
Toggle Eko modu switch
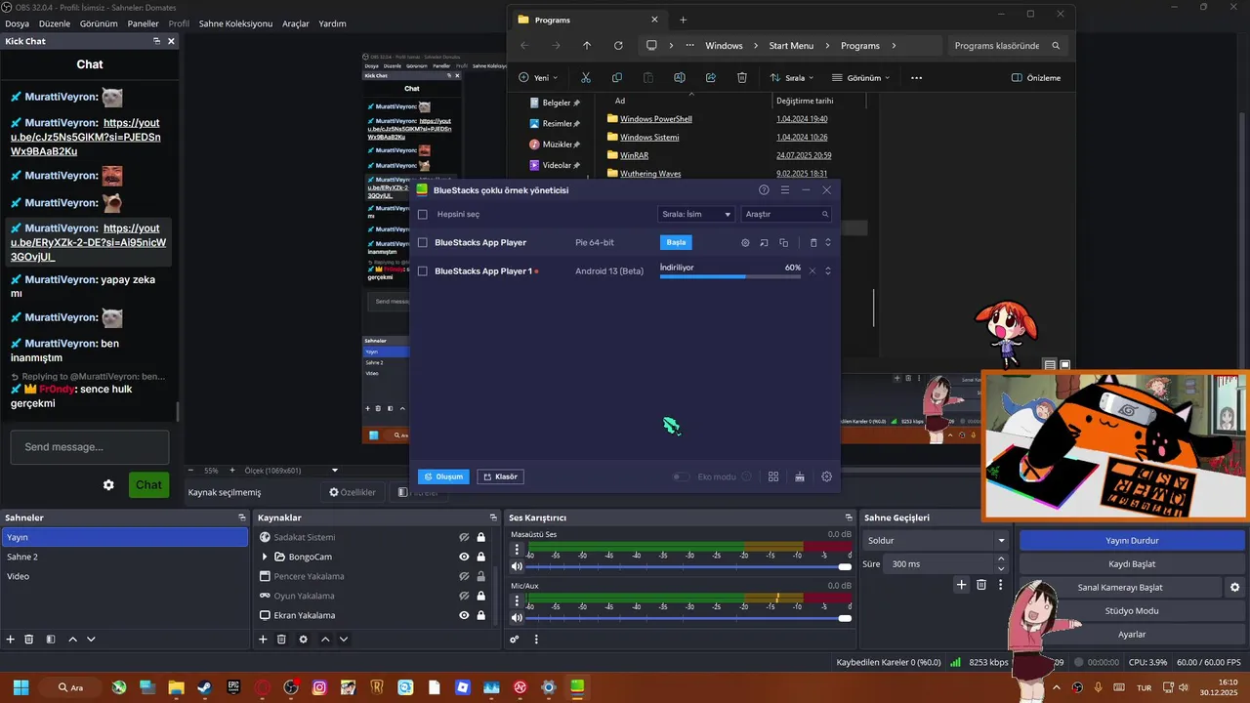(x=682, y=476)
